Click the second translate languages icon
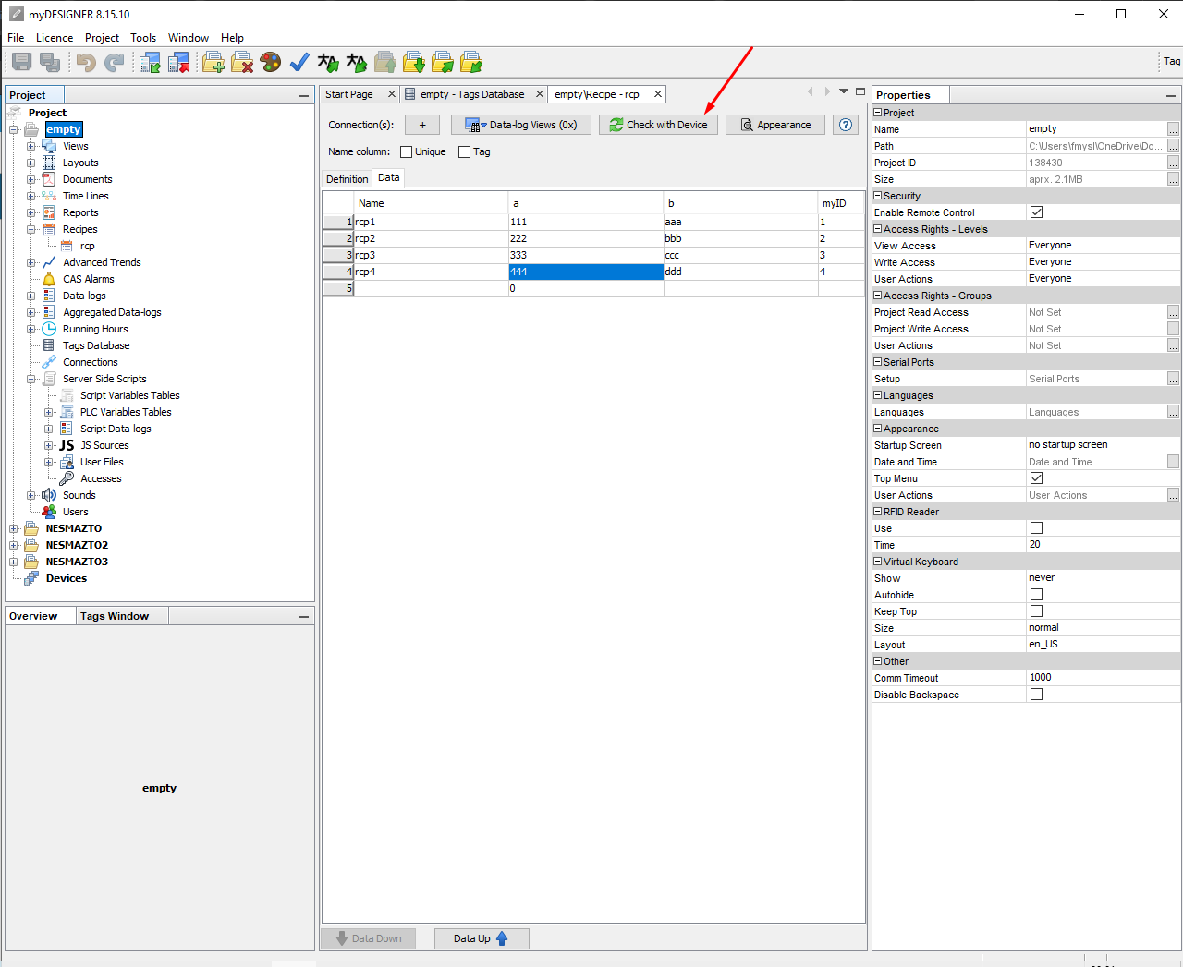The width and height of the screenshot is (1183, 967). 357,62
